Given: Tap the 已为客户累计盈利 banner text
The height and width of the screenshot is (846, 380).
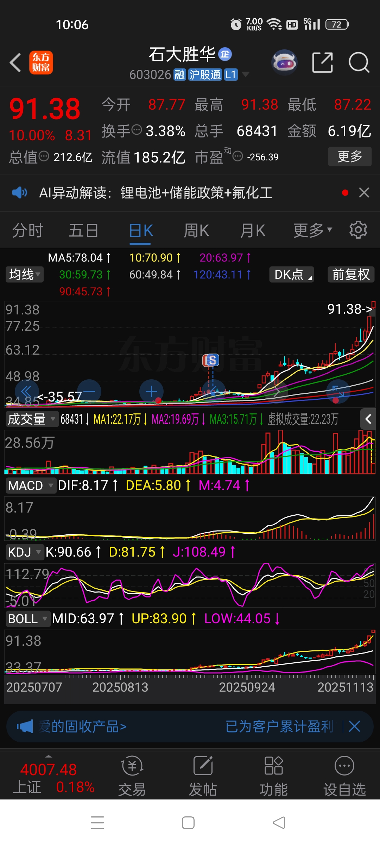Looking at the screenshot, I should pos(280,727).
